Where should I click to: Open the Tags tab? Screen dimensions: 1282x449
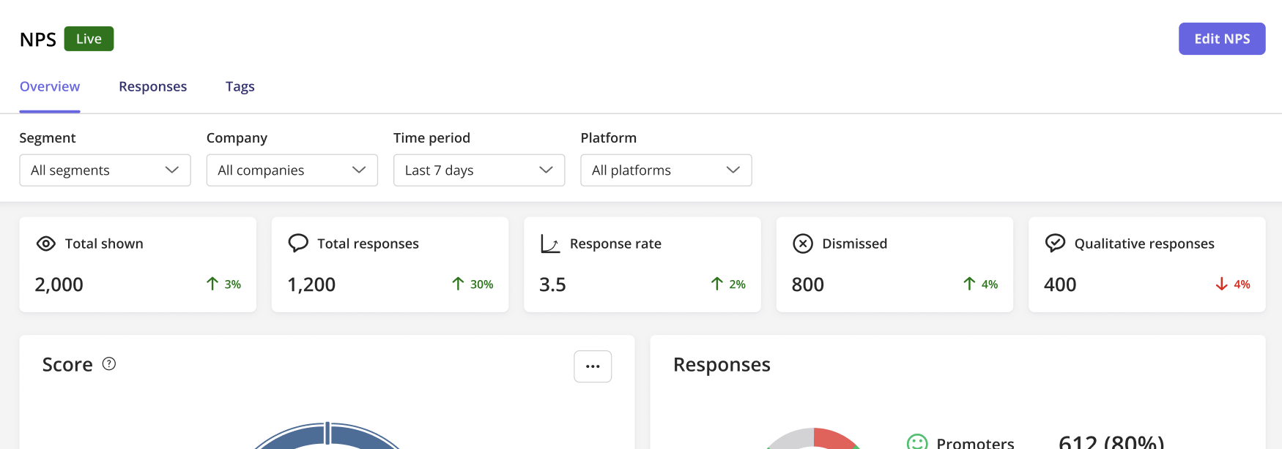[240, 86]
